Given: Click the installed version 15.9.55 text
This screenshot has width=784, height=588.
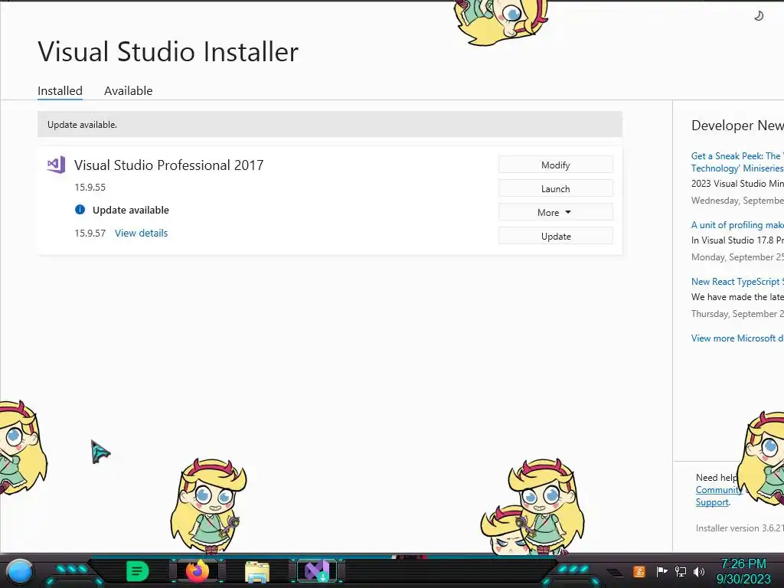Looking at the screenshot, I should click(90, 187).
